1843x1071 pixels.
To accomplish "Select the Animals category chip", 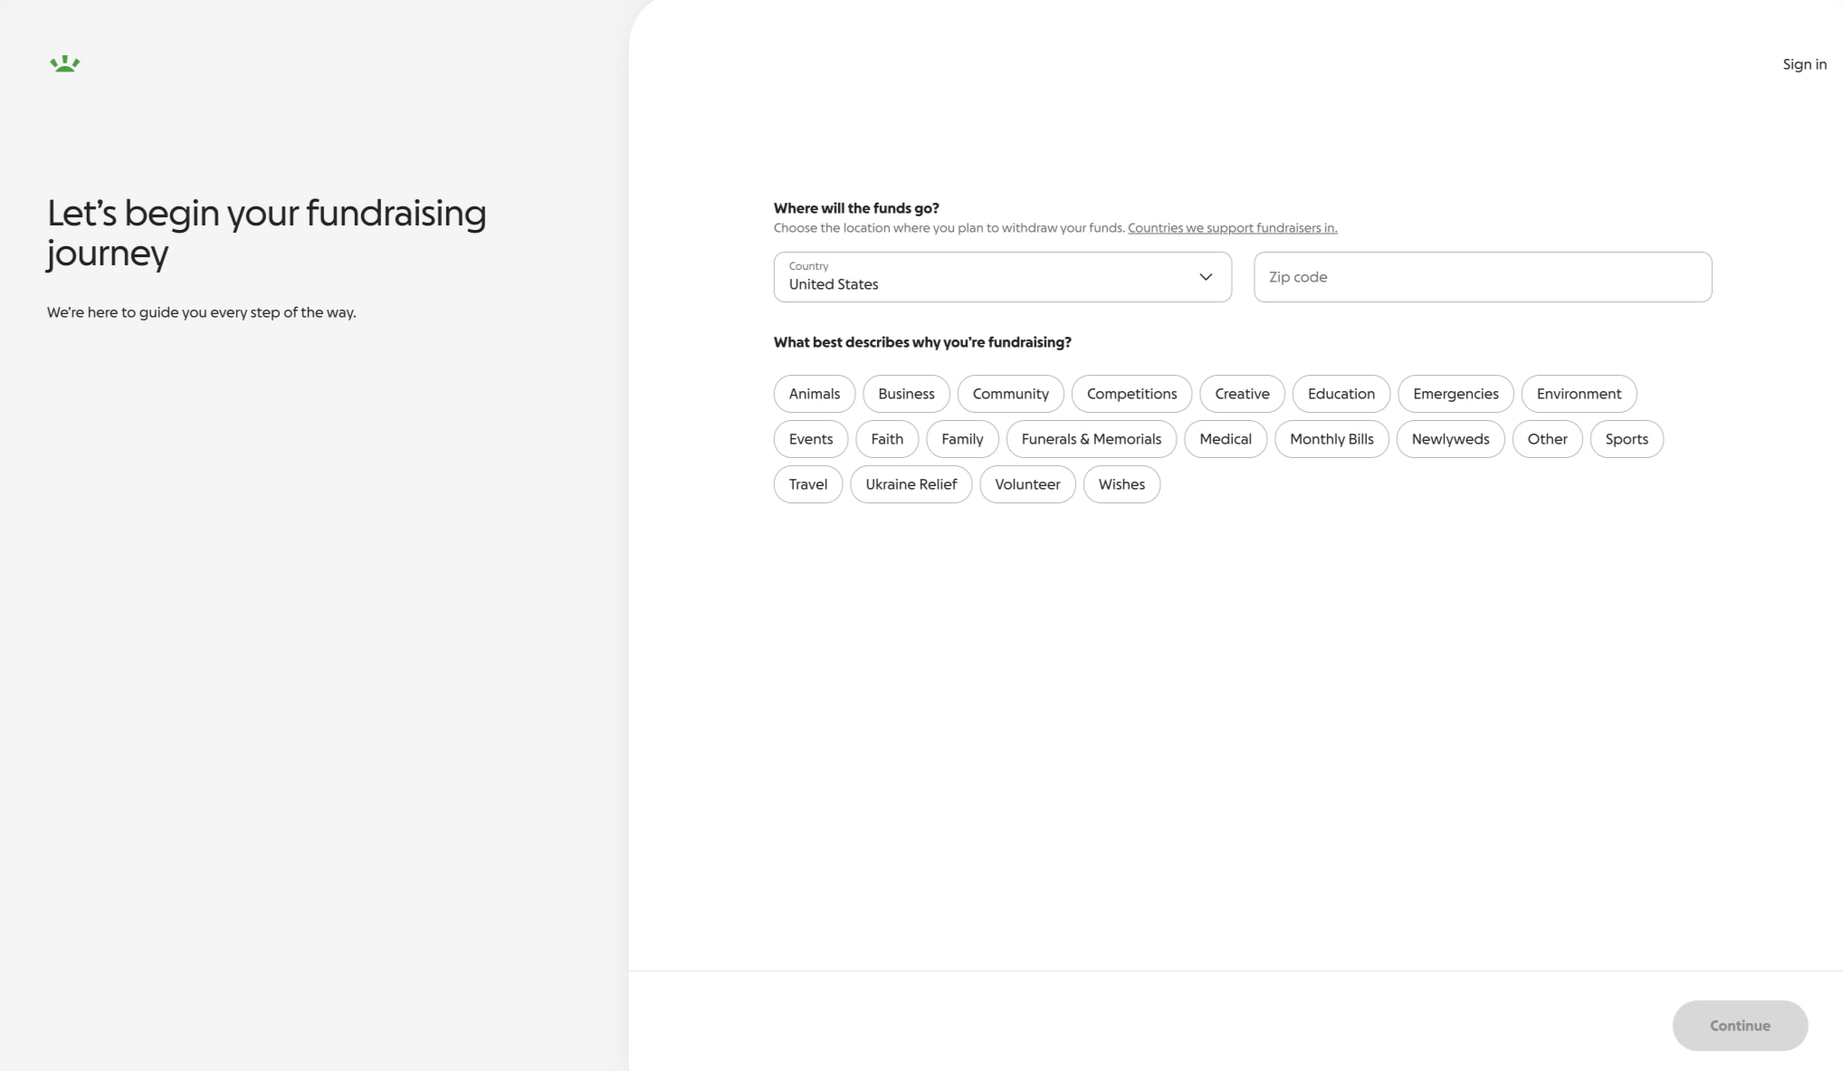I will point(814,394).
